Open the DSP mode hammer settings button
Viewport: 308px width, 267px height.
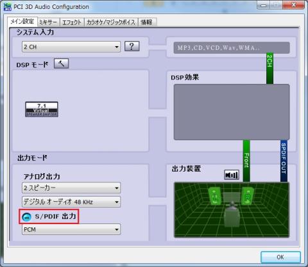(x=62, y=63)
